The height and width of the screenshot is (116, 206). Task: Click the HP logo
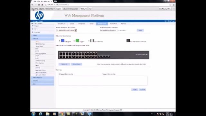pyautogui.click(x=39, y=15)
